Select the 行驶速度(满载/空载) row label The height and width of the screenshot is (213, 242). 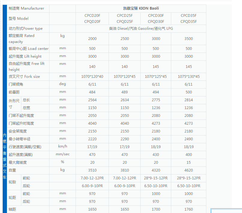click(25, 147)
